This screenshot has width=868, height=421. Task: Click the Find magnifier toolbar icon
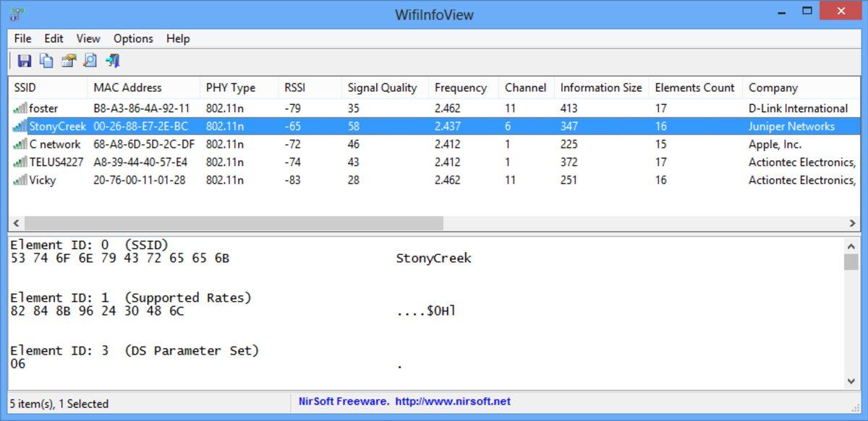pyautogui.click(x=90, y=61)
